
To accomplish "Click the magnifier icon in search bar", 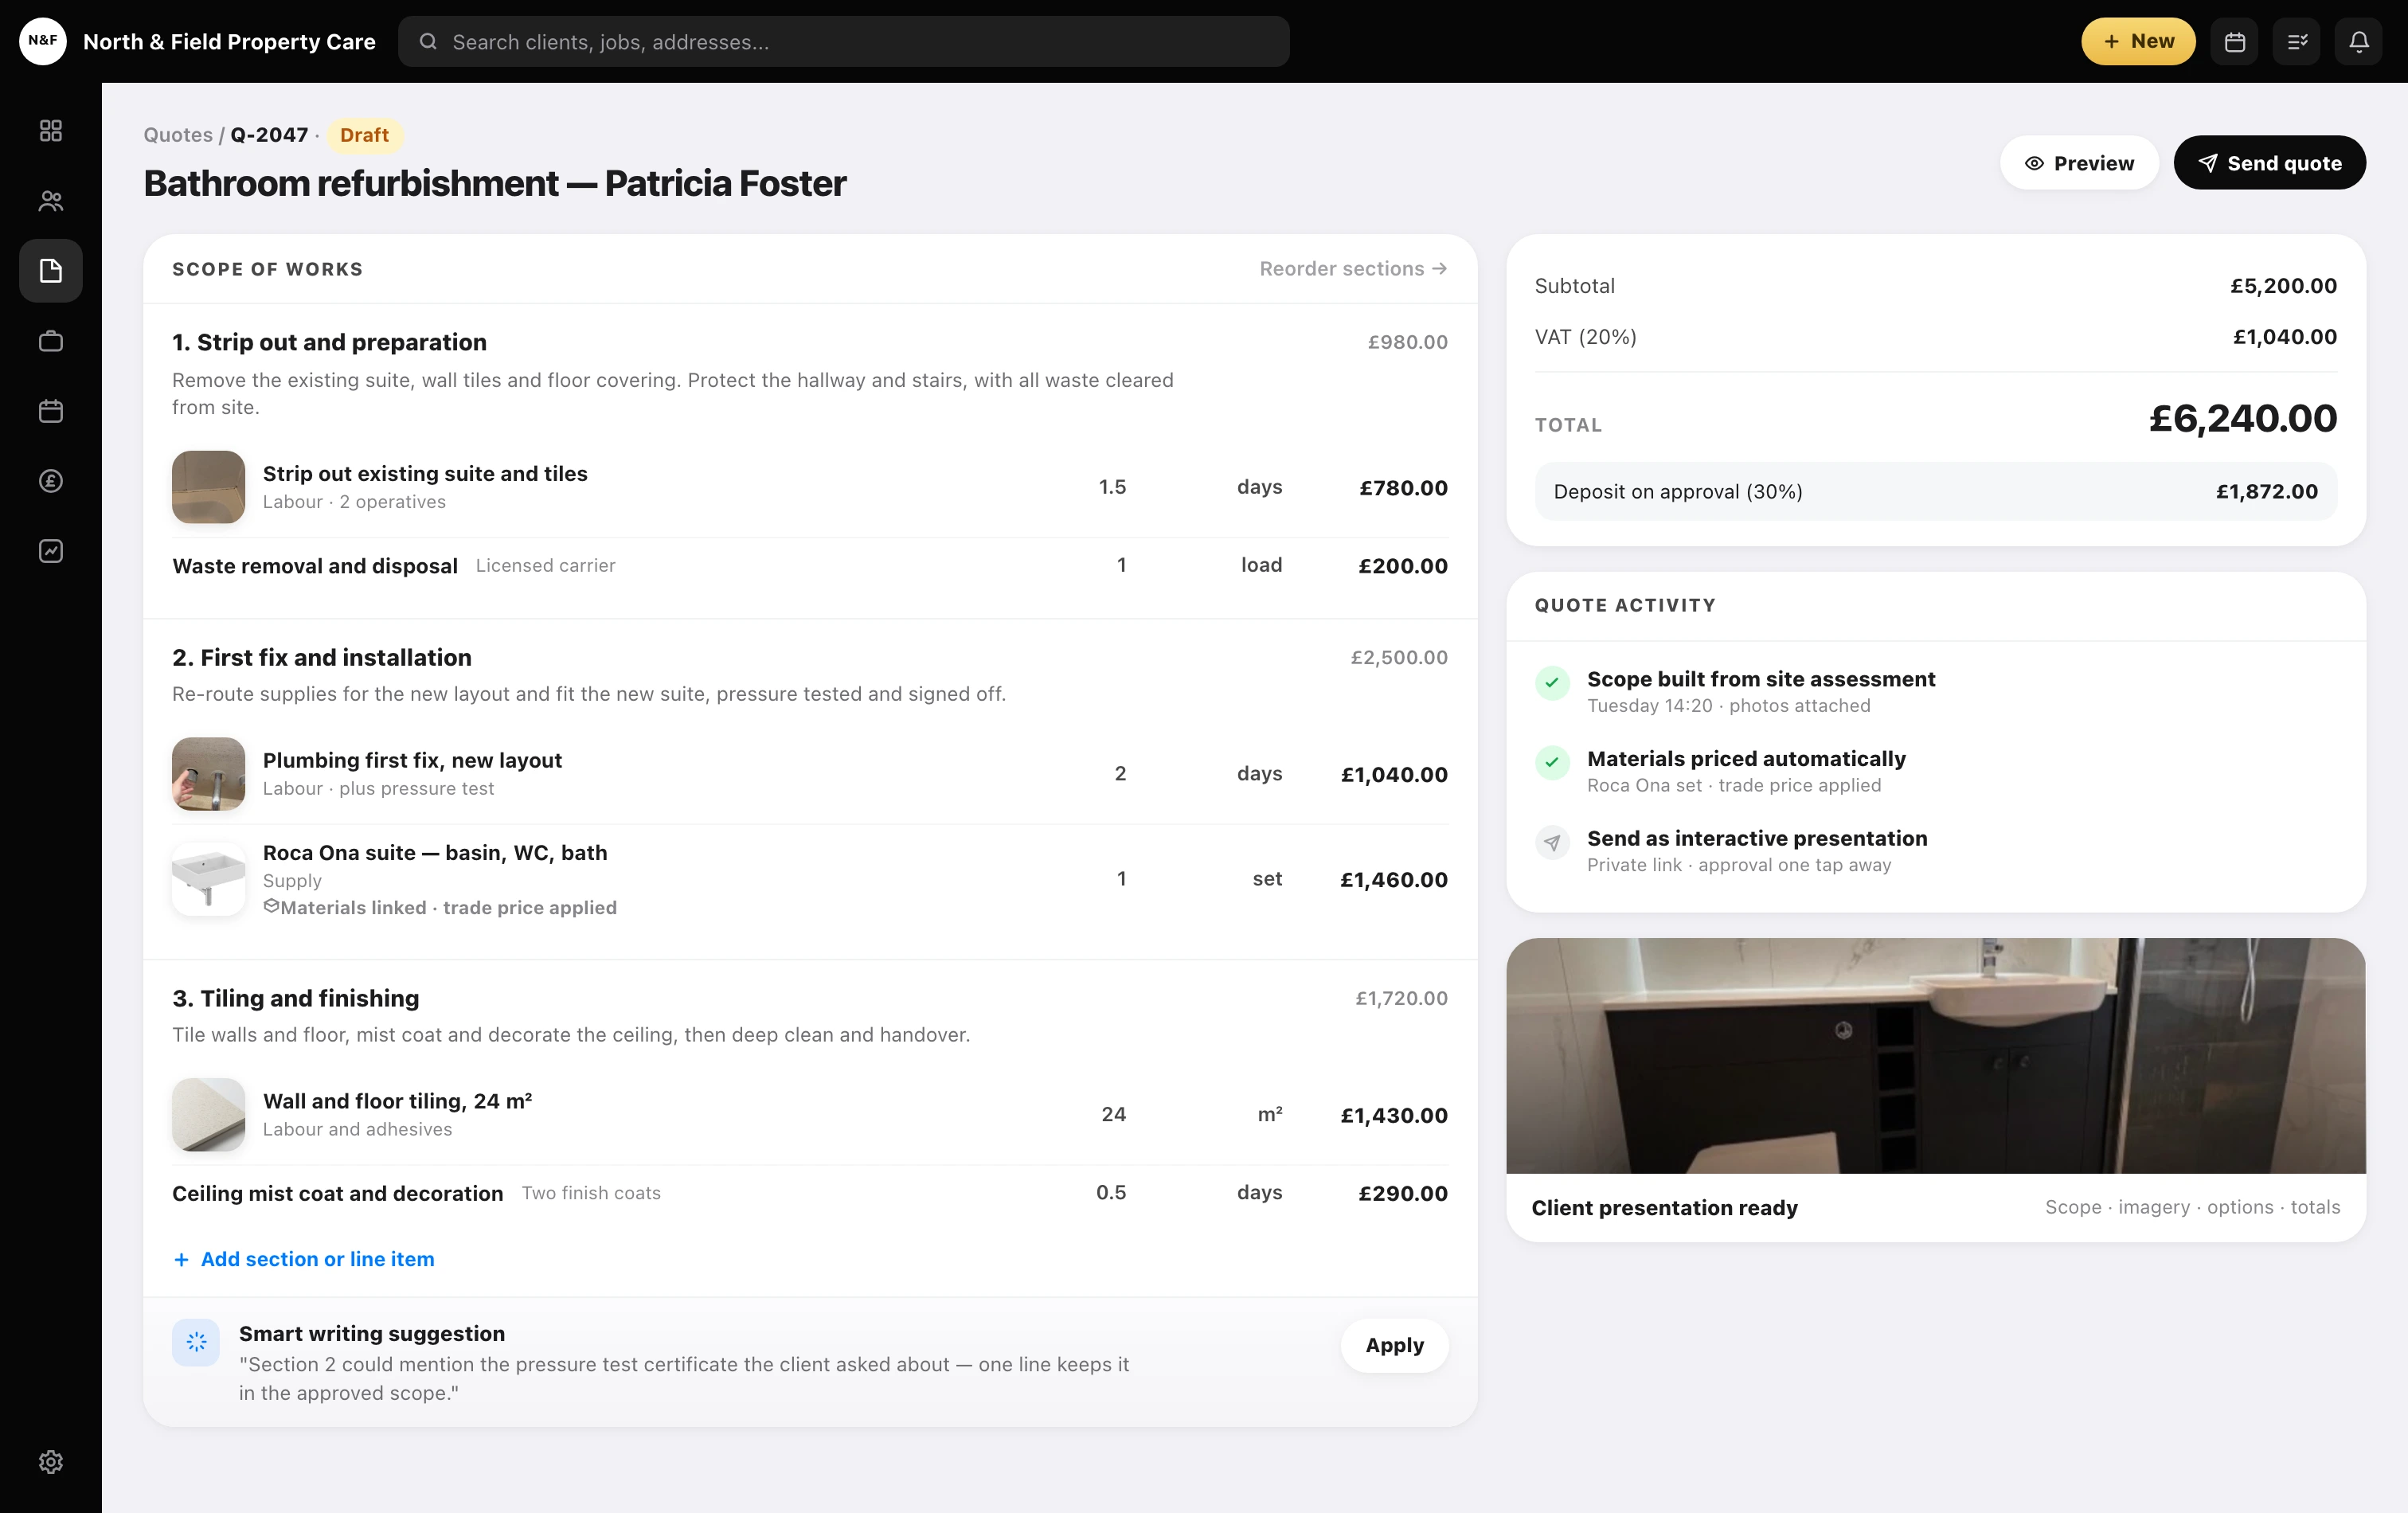I will point(428,41).
